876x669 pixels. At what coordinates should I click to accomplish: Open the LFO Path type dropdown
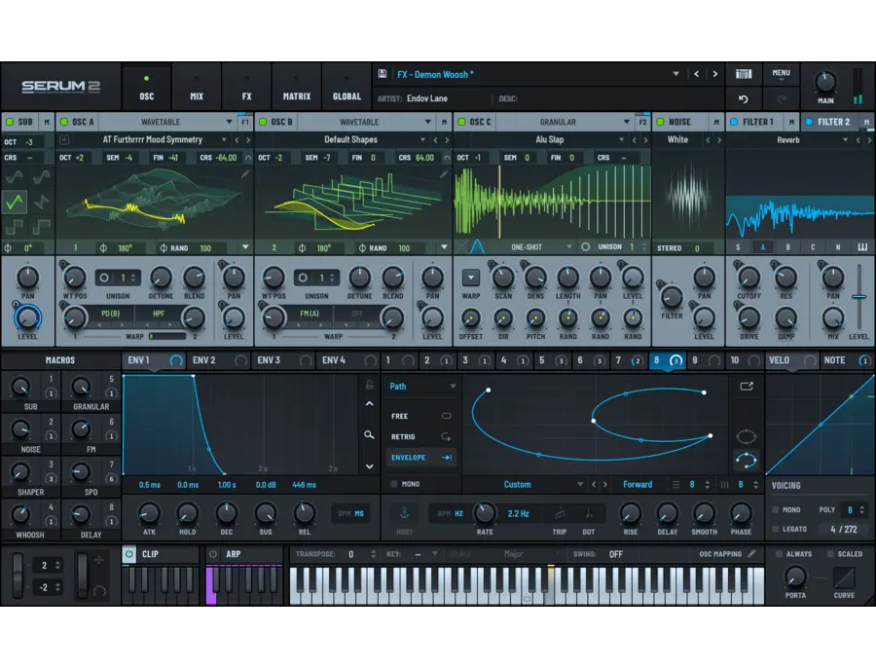click(x=423, y=387)
